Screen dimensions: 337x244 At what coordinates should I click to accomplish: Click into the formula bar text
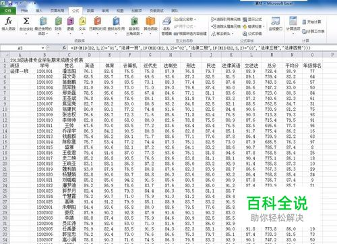191,48
